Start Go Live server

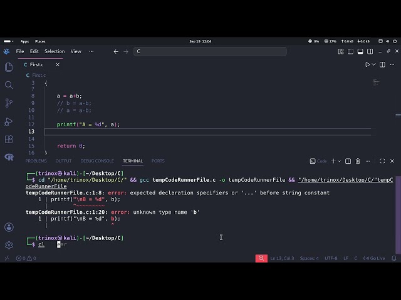pos(374,258)
